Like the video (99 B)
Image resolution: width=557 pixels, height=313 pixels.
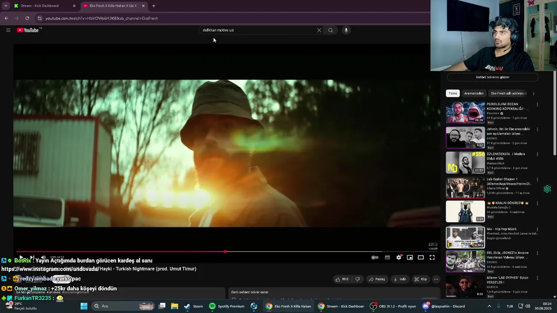[342, 279]
